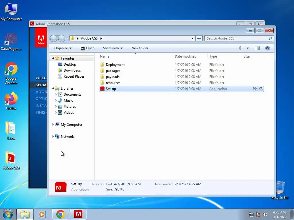Screen dimensions: 294x220
Task: Open Explorer help icon
Action: tap(268, 48)
